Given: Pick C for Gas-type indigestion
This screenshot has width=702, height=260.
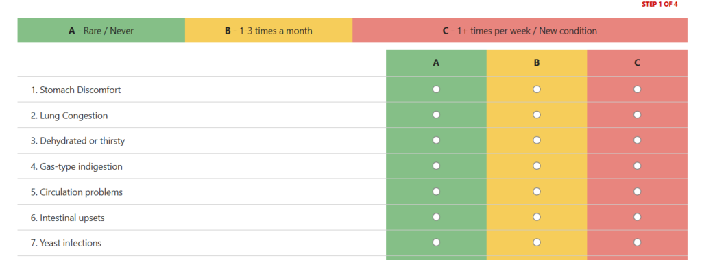Looking at the screenshot, I should (x=637, y=166).
